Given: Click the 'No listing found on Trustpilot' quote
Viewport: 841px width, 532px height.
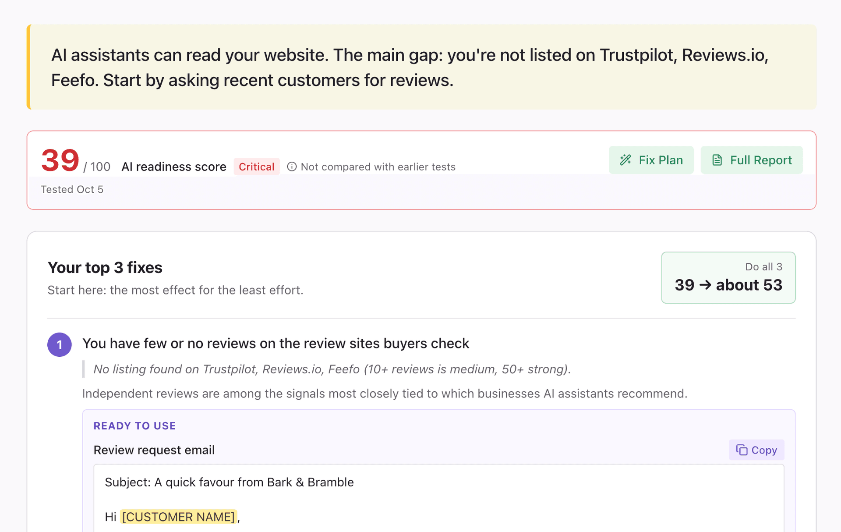Looking at the screenshot, I should tap(332, 369).
